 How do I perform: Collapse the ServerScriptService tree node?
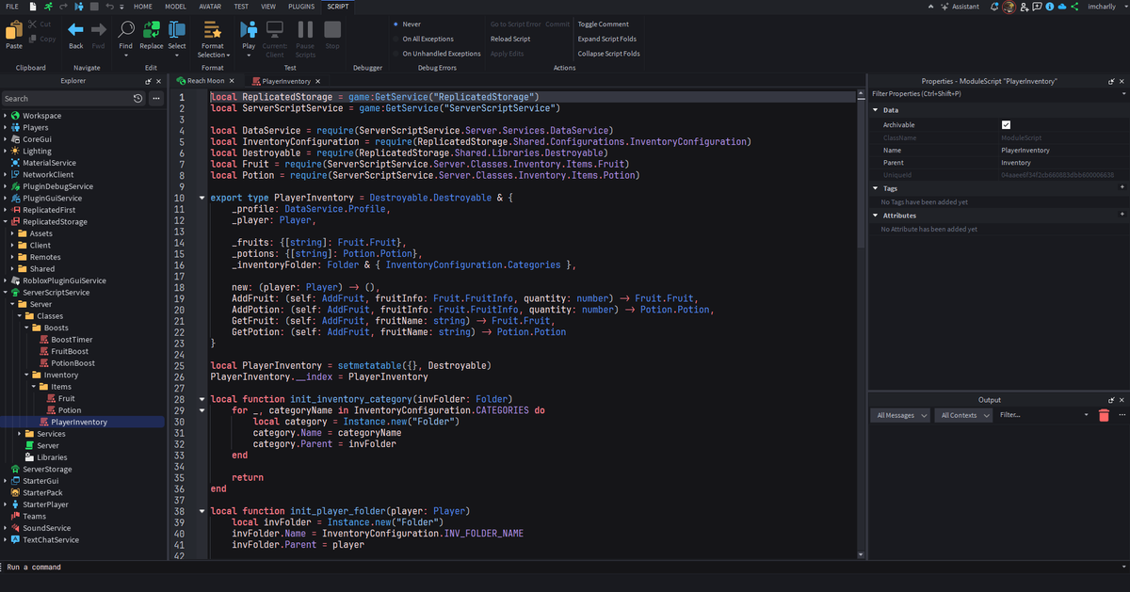(5, 293)
